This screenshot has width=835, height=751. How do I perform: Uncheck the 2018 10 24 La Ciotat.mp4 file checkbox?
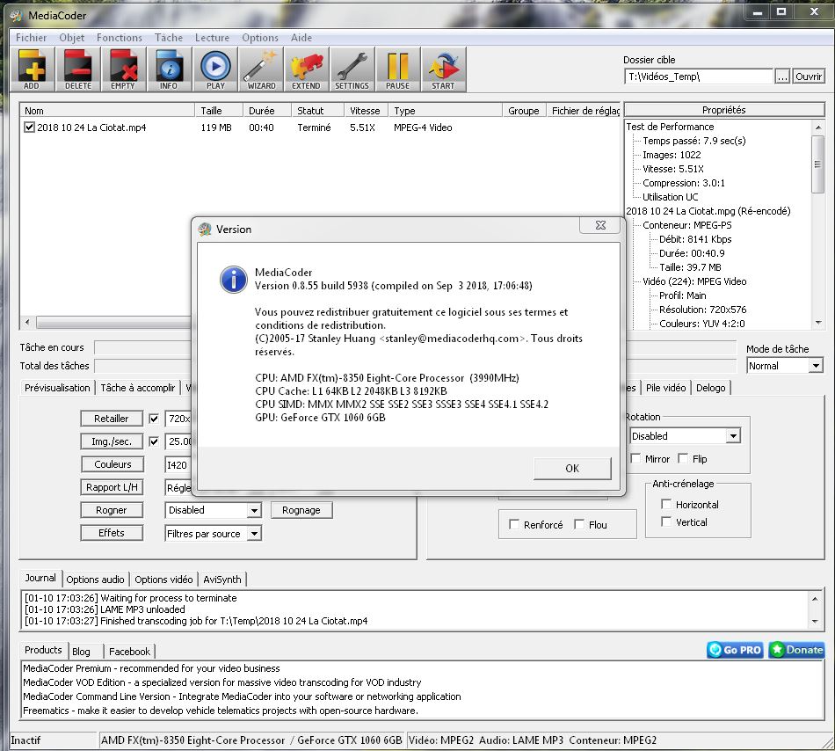click(30, 128)
